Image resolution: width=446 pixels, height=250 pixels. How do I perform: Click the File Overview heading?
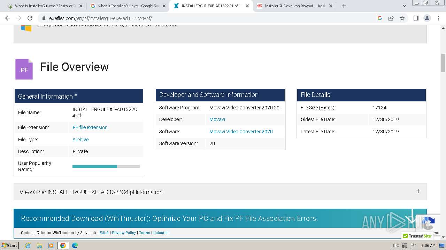75,67
